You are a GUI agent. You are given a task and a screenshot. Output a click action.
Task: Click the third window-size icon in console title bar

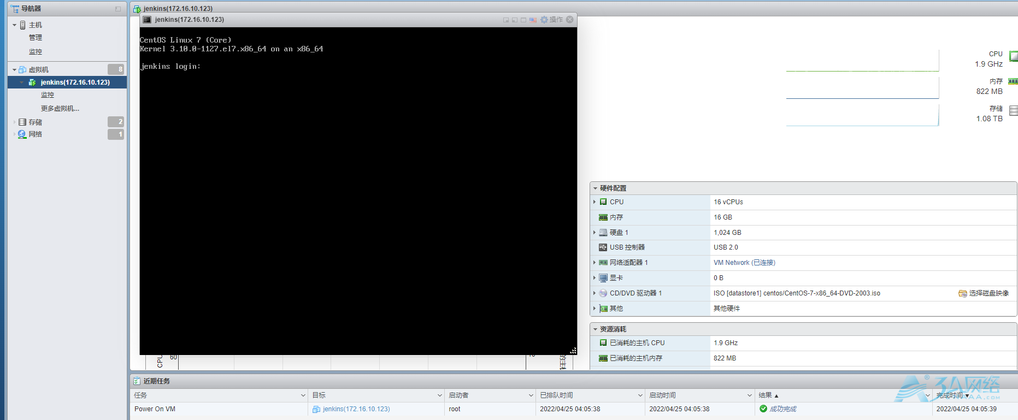click(523, 20)
